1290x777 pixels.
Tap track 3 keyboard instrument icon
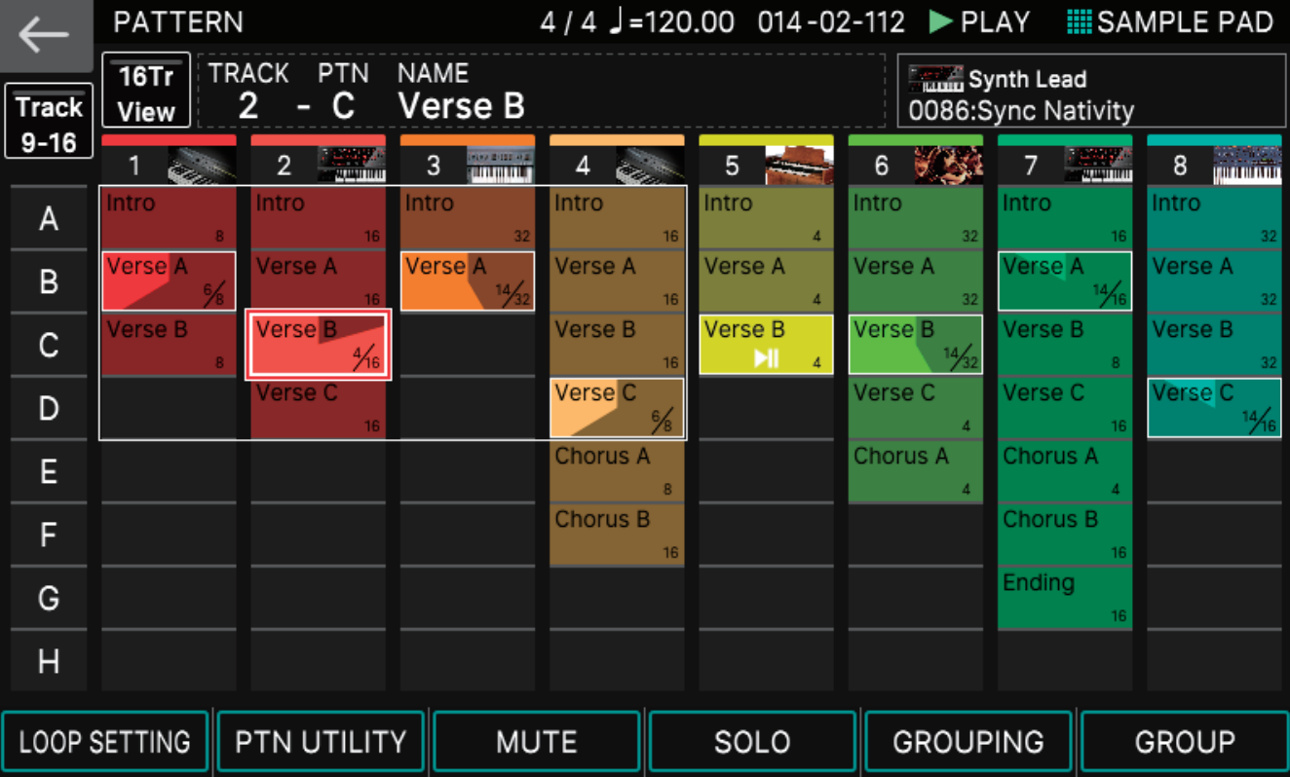tap(501, 166)
